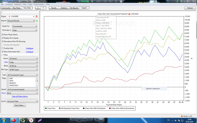This screenshot has width=197, height=123.
Task: Open the File menu
Action: click(2, 4)
